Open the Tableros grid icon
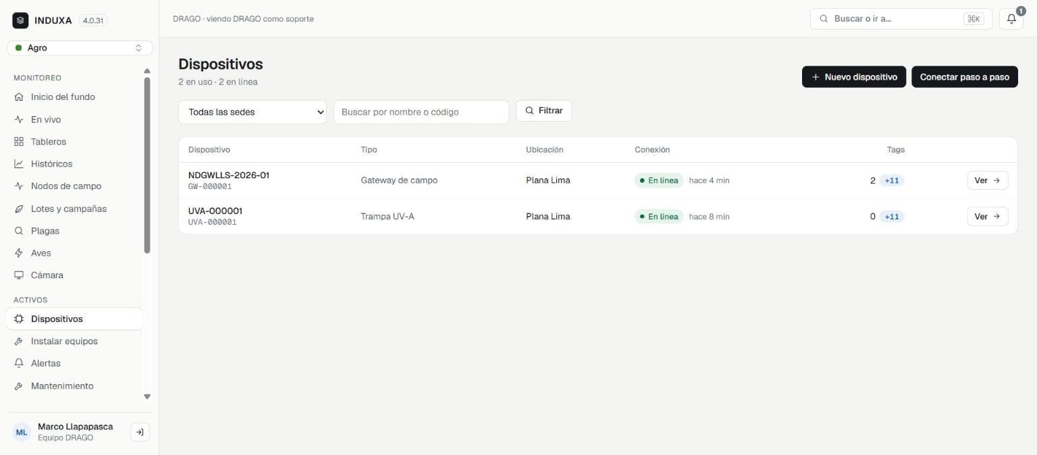Screen dimensions: 1037x455 click(19, 142)
